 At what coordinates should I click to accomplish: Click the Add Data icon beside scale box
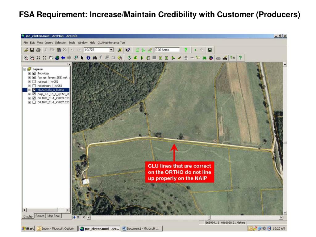point(120,50)
